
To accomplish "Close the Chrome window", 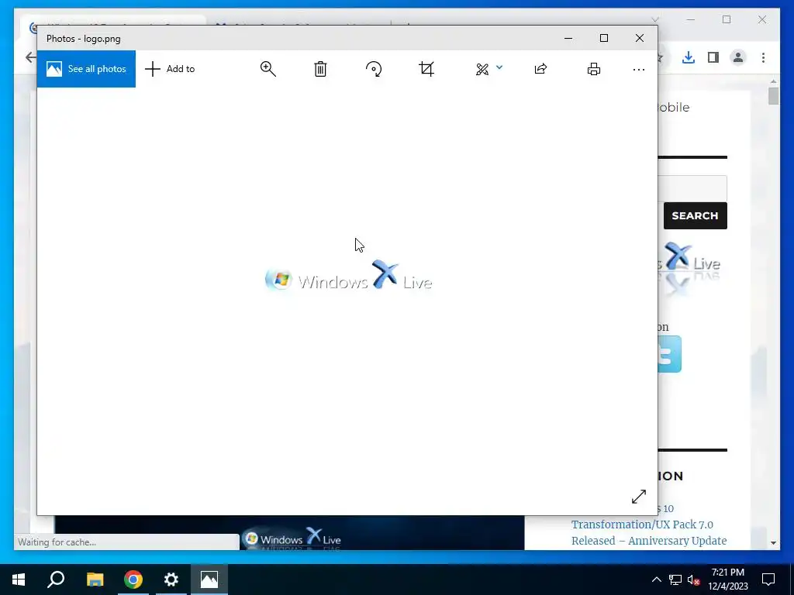I will pyautogui.click(x=762, y=19).
